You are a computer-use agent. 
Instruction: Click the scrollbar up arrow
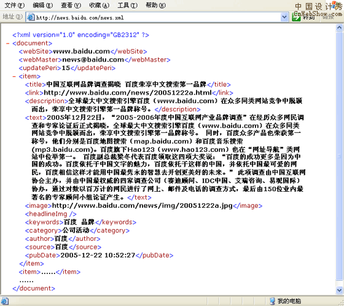pyautogui.click(x=339, y=28)
